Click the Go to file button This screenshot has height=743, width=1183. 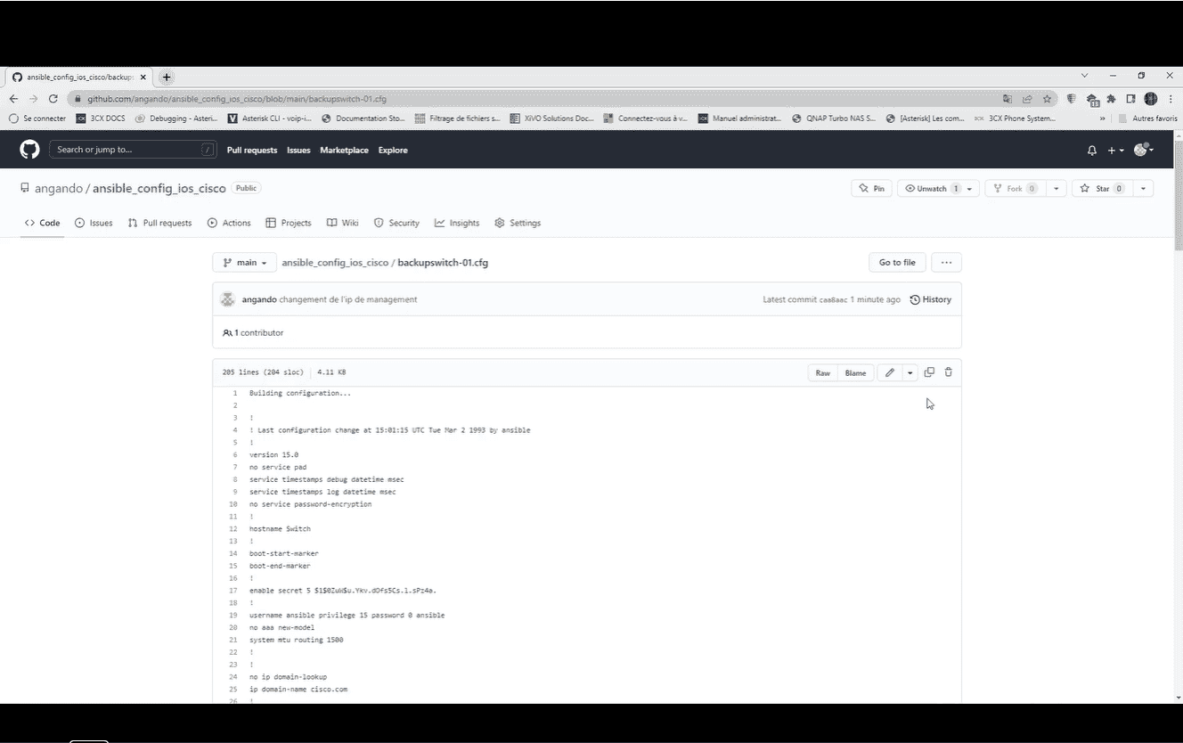pyautogui.click(x=897, y=262)
